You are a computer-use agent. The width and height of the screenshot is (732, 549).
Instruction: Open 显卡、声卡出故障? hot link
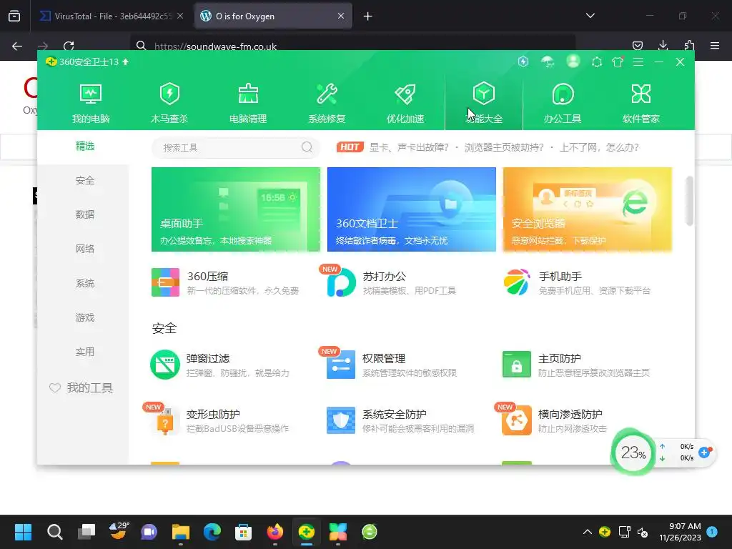pos(409,147)
